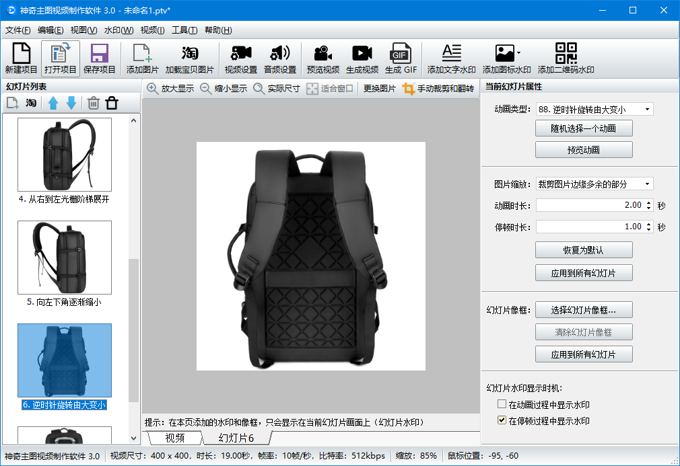Click 随机选择一个动画 button
Viewport: 680px width, 466px height.
pos(584,128)
